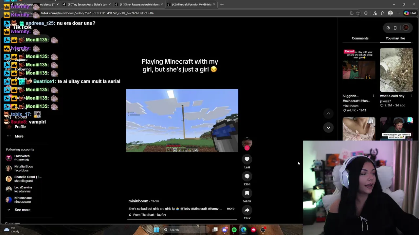Screen dimensions: 419x235
Task: Open Copilot Chat in Edge toolbar
Action: click(x=410, y=13)
